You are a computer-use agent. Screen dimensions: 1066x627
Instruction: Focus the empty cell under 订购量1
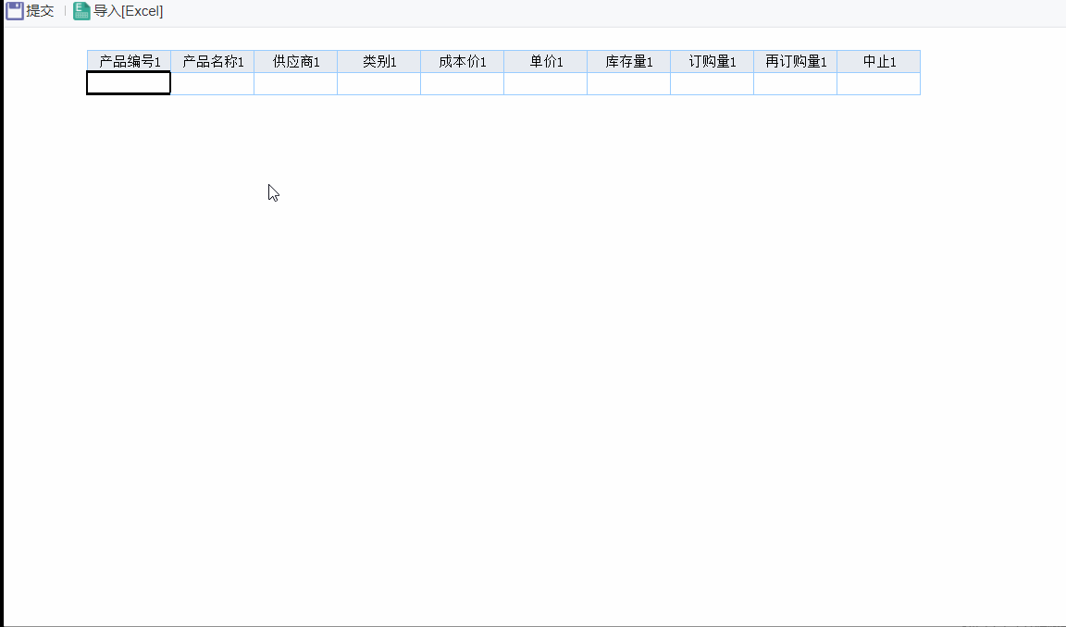click(712, 83)
